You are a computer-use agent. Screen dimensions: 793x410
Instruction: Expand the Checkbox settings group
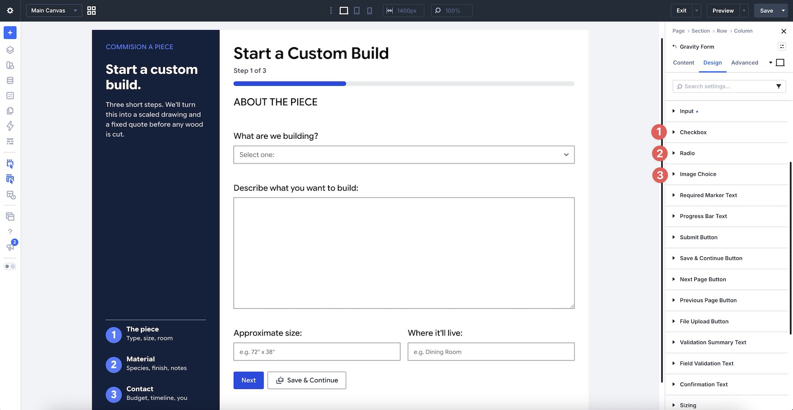(726, 132)
